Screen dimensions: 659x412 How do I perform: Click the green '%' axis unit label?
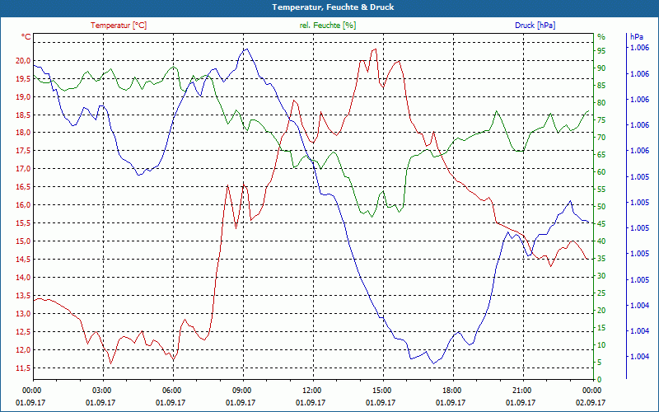point(601,37)
